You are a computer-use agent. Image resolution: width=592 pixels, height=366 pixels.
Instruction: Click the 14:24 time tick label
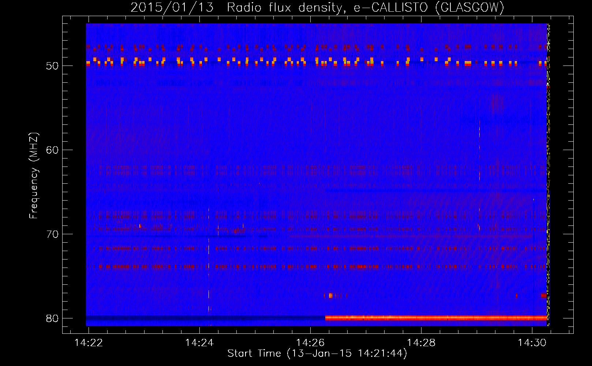click(199, 343)
